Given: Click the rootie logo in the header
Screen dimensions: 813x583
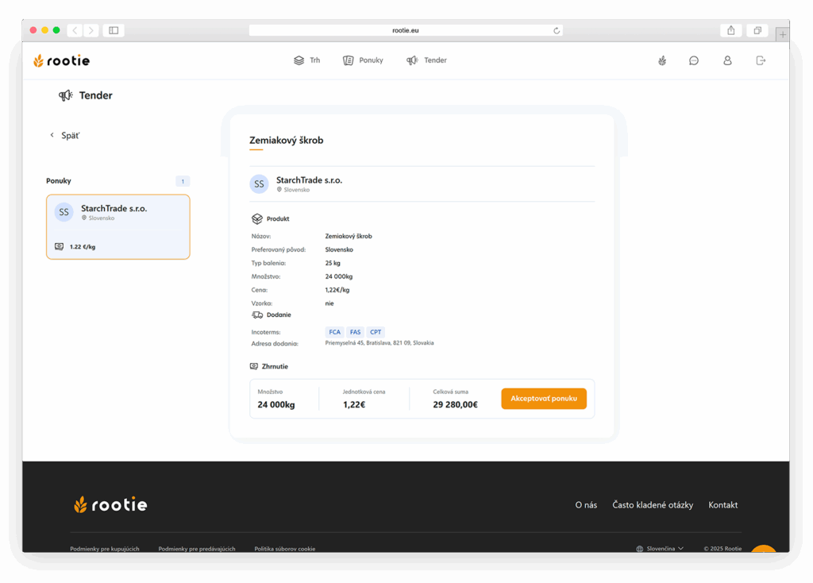Looking at the screenshot, I should [62, 60].
